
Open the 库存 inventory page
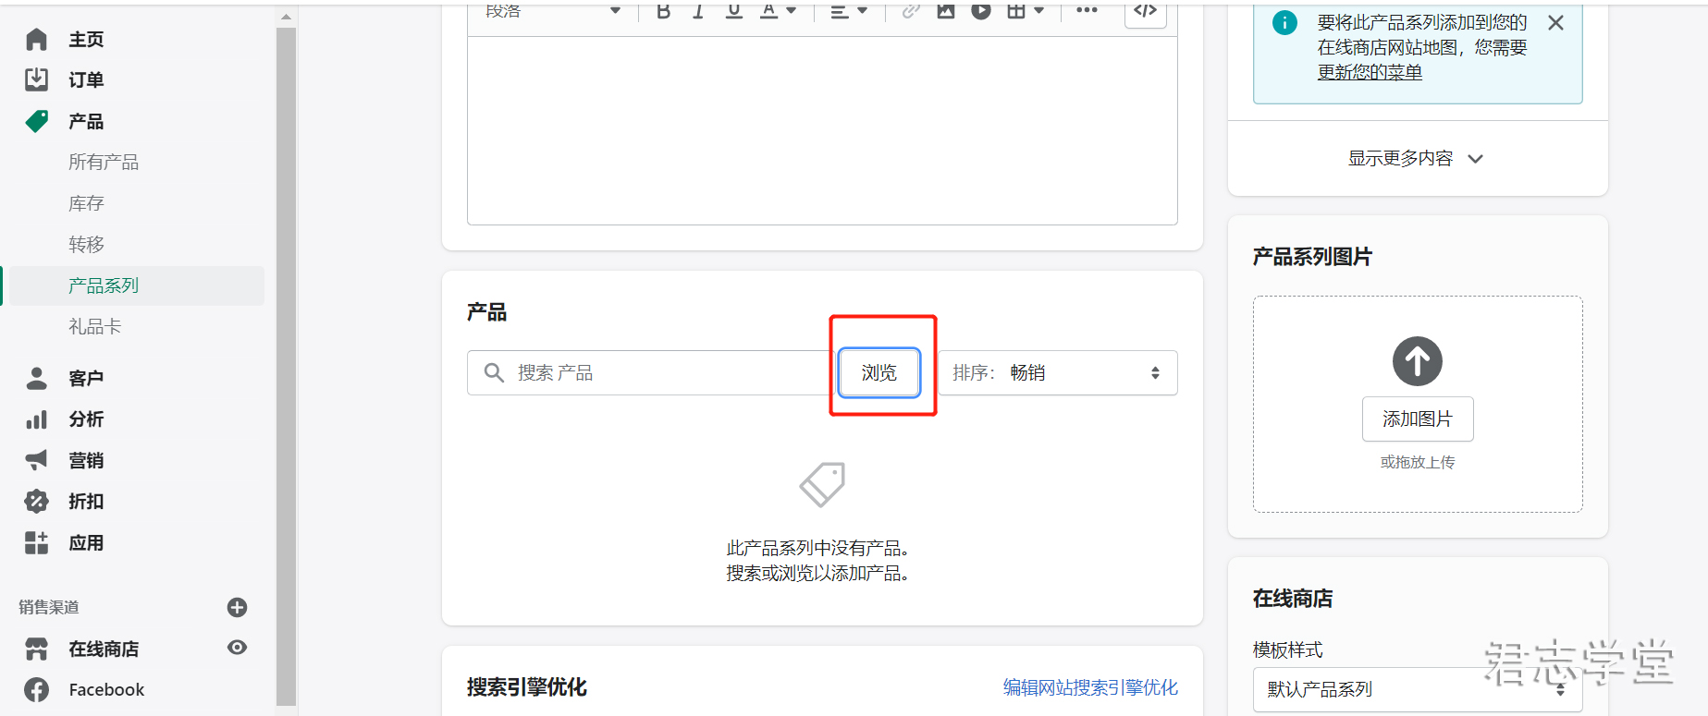point(86,203)
